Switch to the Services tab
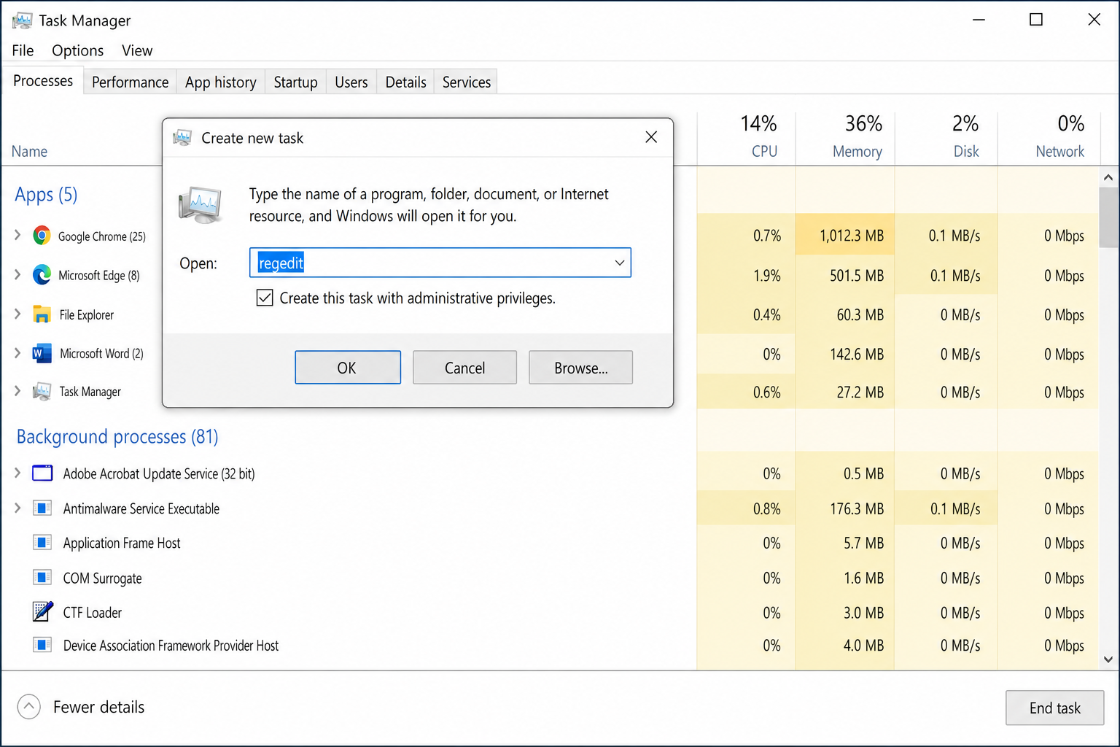1120x747 pixels. (x=467, y=82)
